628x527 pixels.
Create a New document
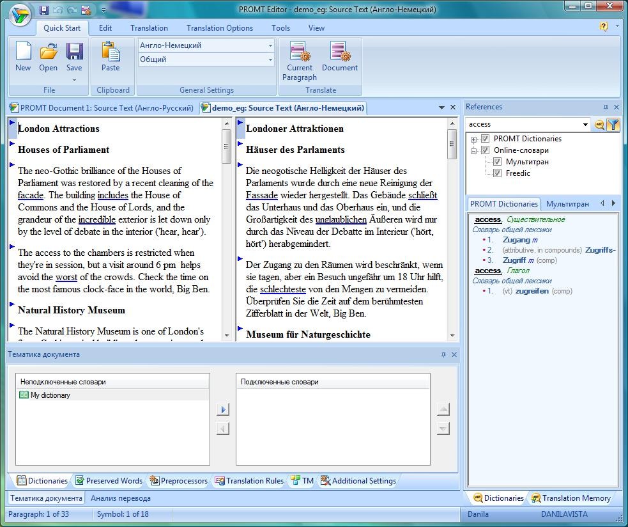pos(23,56)
